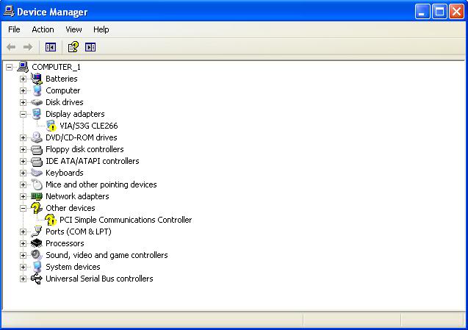
Task: Select the Network adapters label
Action: coord(77,196)
